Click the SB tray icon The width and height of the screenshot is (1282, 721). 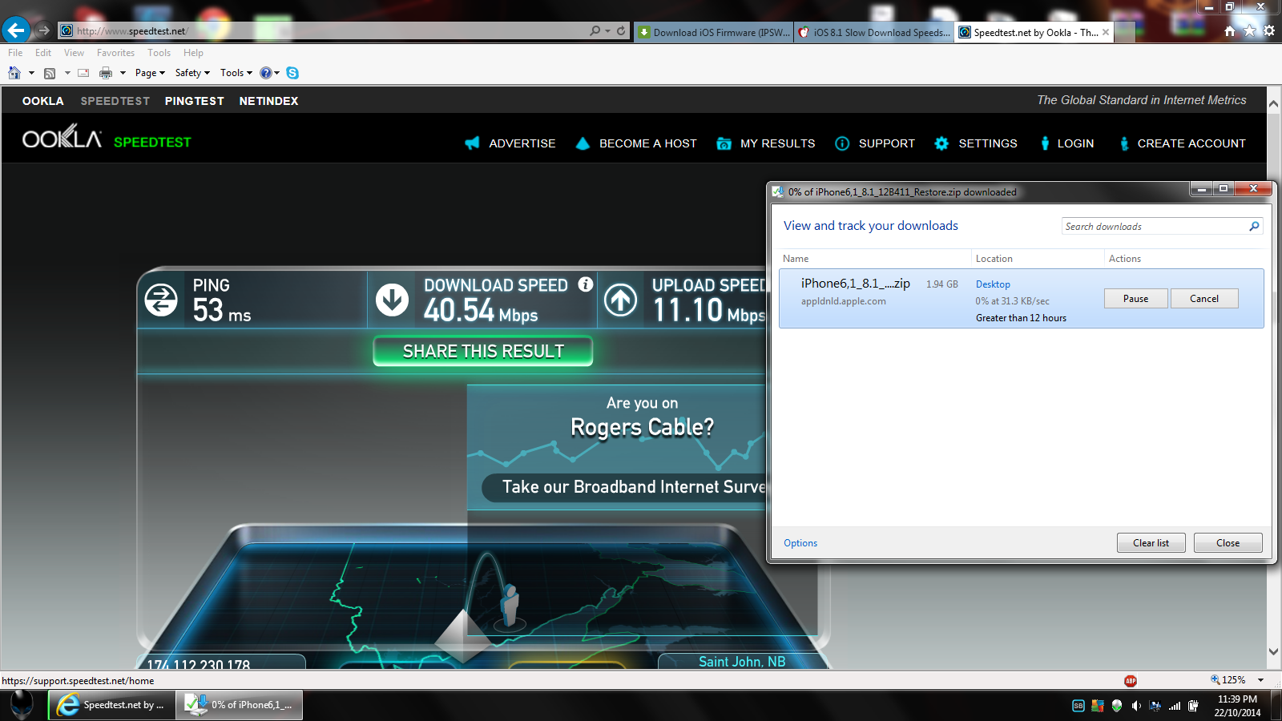(1078, 706)
